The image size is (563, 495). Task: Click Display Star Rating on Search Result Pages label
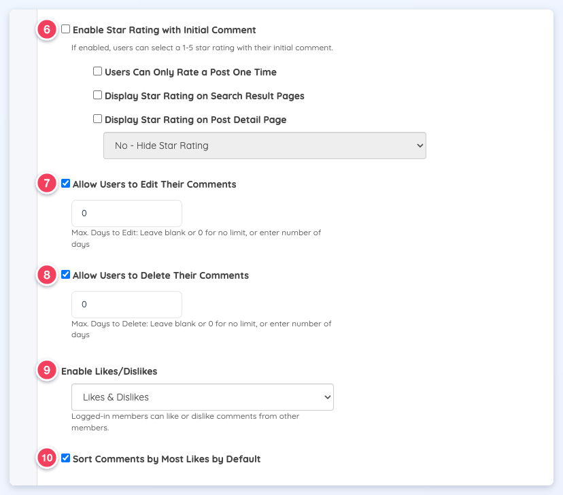(204, 96)
